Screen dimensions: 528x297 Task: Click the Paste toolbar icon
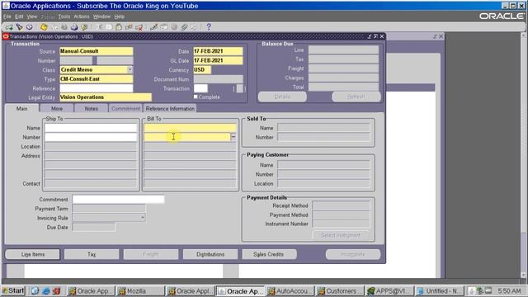point(119,27)
